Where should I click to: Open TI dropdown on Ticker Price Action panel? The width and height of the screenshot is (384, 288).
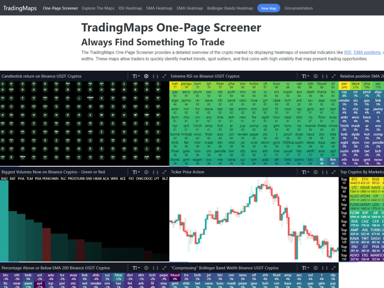(x=305, y=172)
